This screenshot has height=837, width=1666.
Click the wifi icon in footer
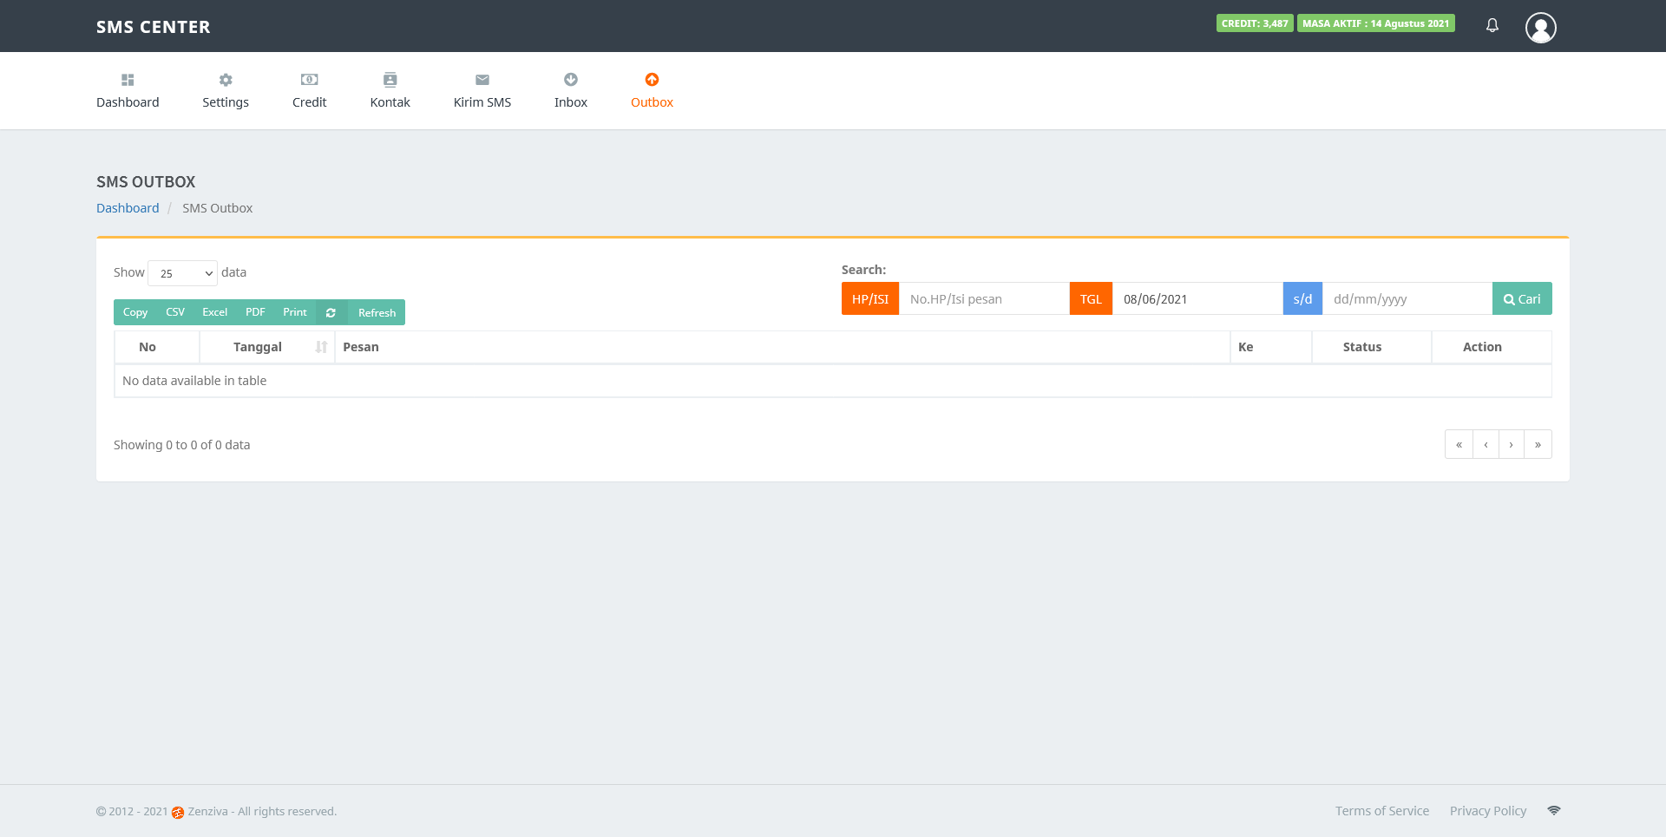[1554, 811]
